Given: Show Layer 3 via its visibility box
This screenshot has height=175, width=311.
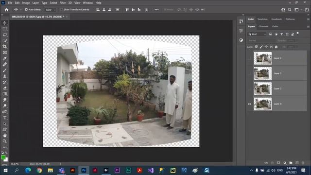Looking at the screenshot, I should pos(249,73).
